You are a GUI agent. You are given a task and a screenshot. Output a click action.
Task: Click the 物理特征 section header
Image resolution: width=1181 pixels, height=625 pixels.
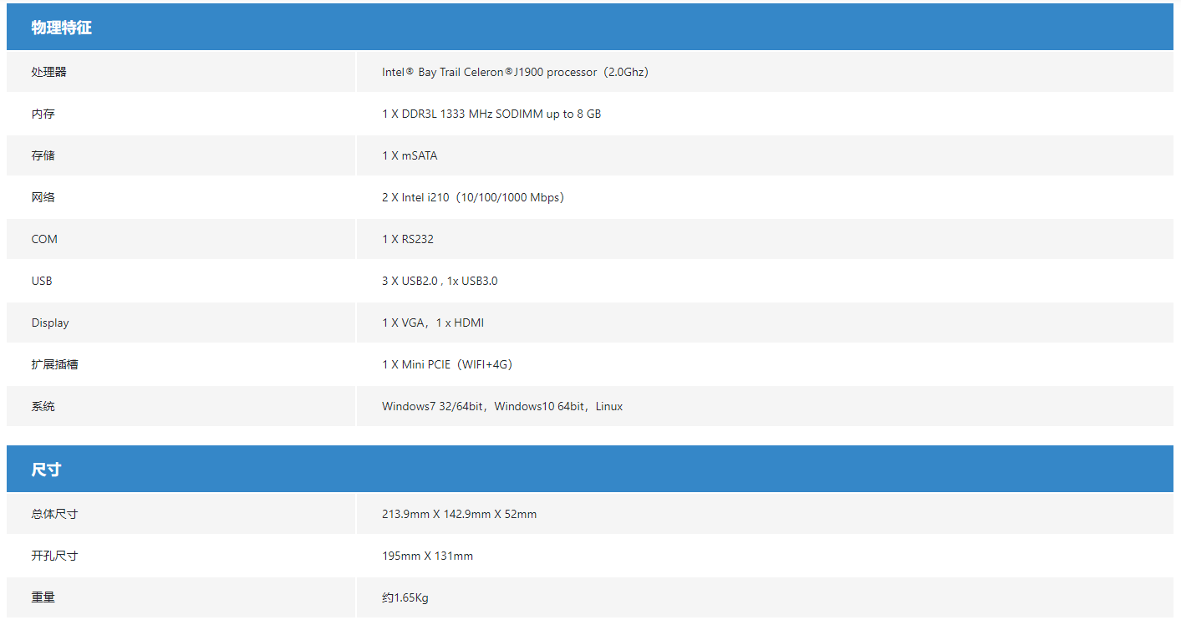pyautogui.click(x=589, y=27)
